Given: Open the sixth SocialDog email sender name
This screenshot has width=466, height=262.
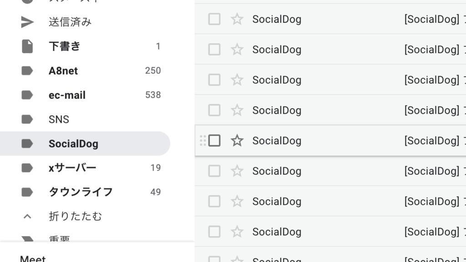Looking at the screenshot, I should (277, 171).
